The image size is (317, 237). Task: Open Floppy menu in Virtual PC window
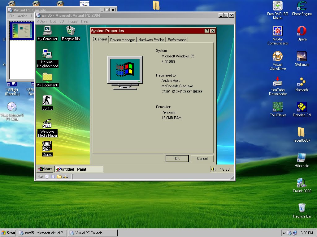(72, 21)
